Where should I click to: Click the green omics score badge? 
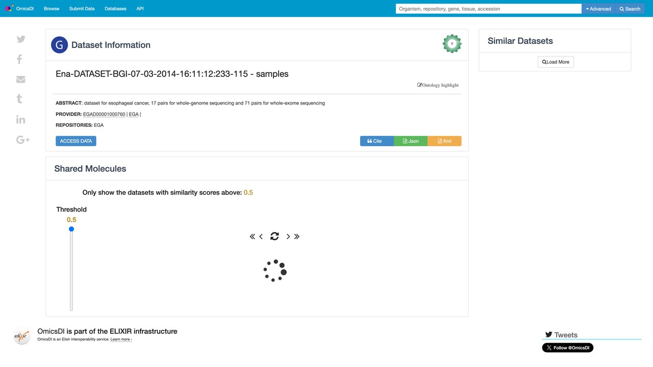(452, 44)
